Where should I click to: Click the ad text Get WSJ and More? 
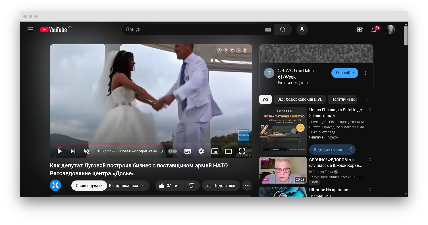297,74
